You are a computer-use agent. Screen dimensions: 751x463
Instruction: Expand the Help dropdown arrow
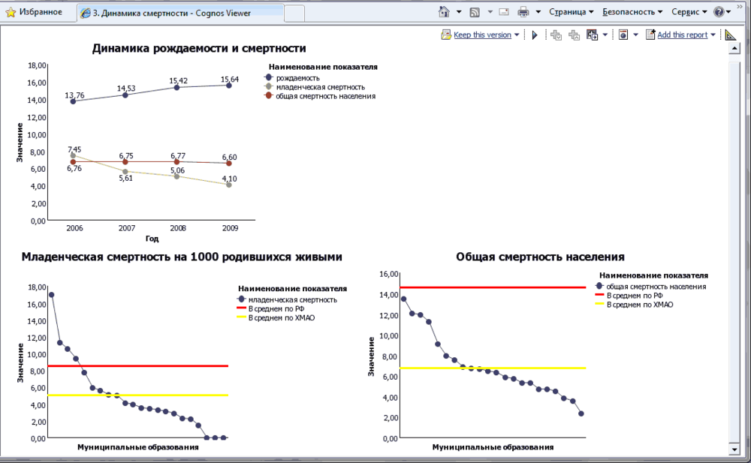pyautogui.click(x=728, y=12)
